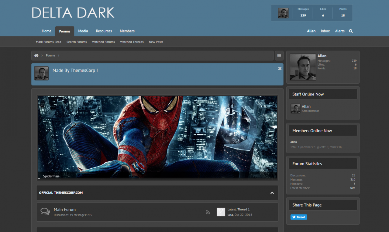Click the DELTA DARK site logo
Viewport: 389px width, 232px height.
(73, 13)
